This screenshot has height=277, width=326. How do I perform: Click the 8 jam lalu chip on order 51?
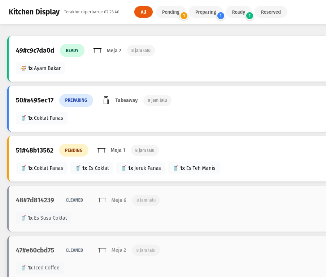(x=145, y=150)
